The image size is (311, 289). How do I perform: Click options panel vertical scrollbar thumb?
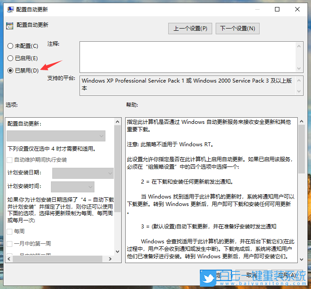117,169
